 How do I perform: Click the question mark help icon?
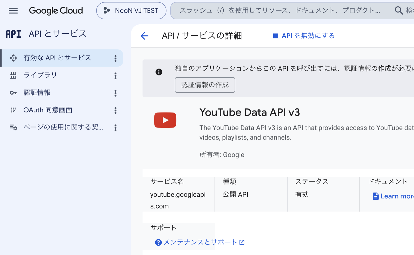point(158,242)
